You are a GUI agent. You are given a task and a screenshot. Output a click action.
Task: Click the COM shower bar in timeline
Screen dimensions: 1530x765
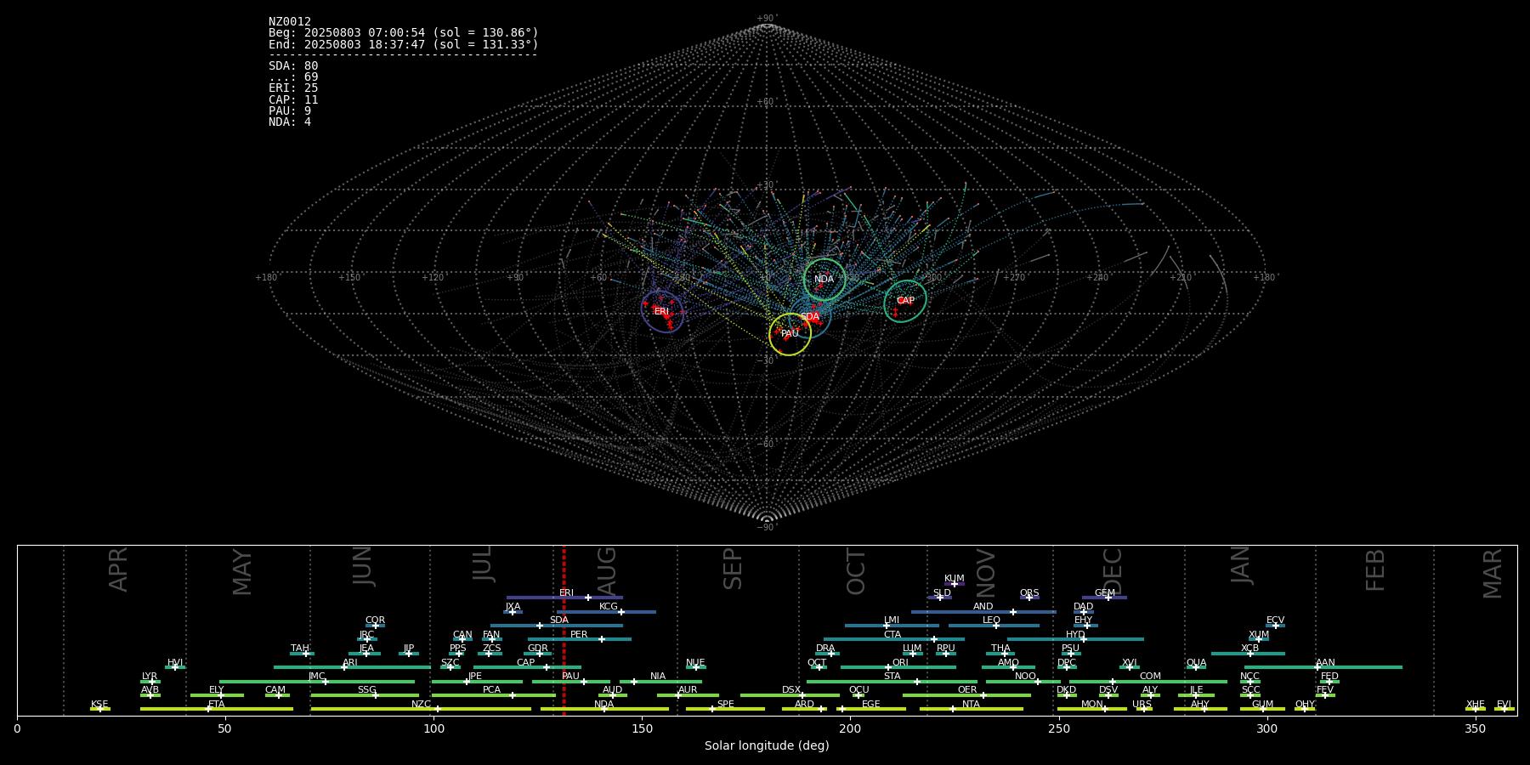coord(1148,682)
